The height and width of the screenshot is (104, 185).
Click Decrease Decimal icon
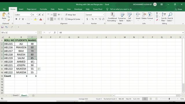tap(103, 19)
